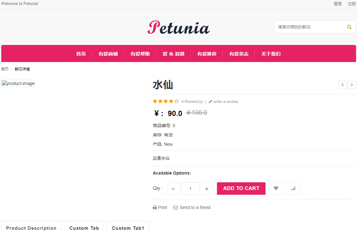Add product to wishlist with heart icon

click(x=276, y=188)
